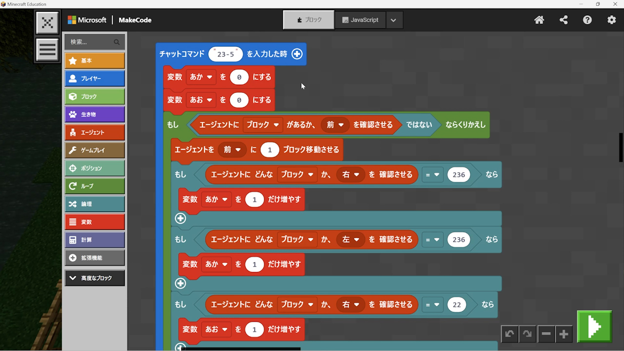The width and height of the screenshot is (624, 351).
Task: Click the block search field
Action: pyautogui.click(x=90, y=42)
